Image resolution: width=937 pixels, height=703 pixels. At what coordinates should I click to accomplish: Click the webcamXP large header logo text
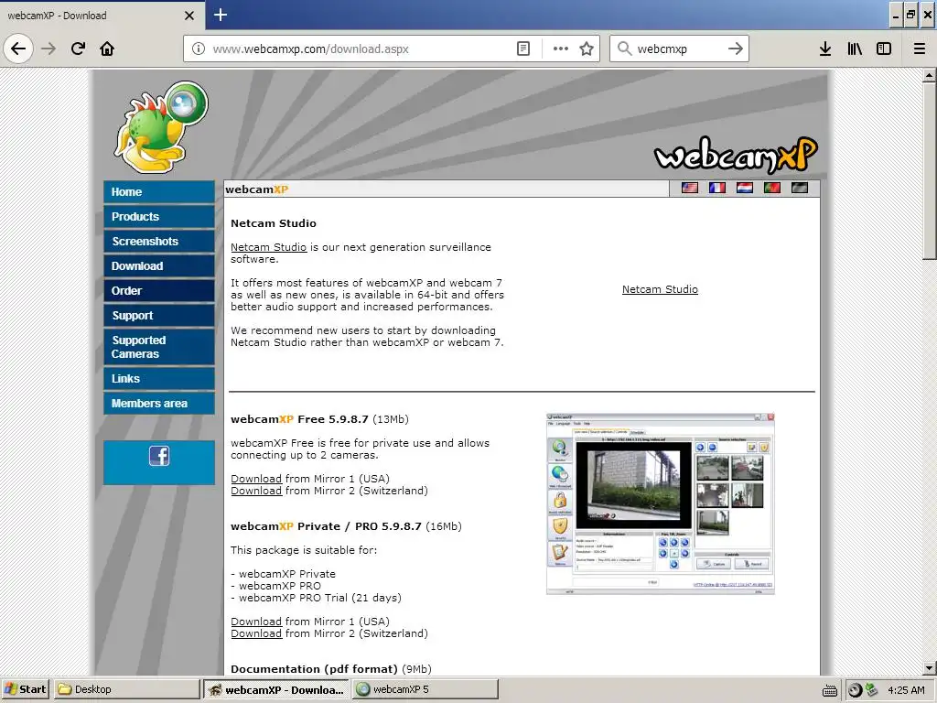[736, 156]
